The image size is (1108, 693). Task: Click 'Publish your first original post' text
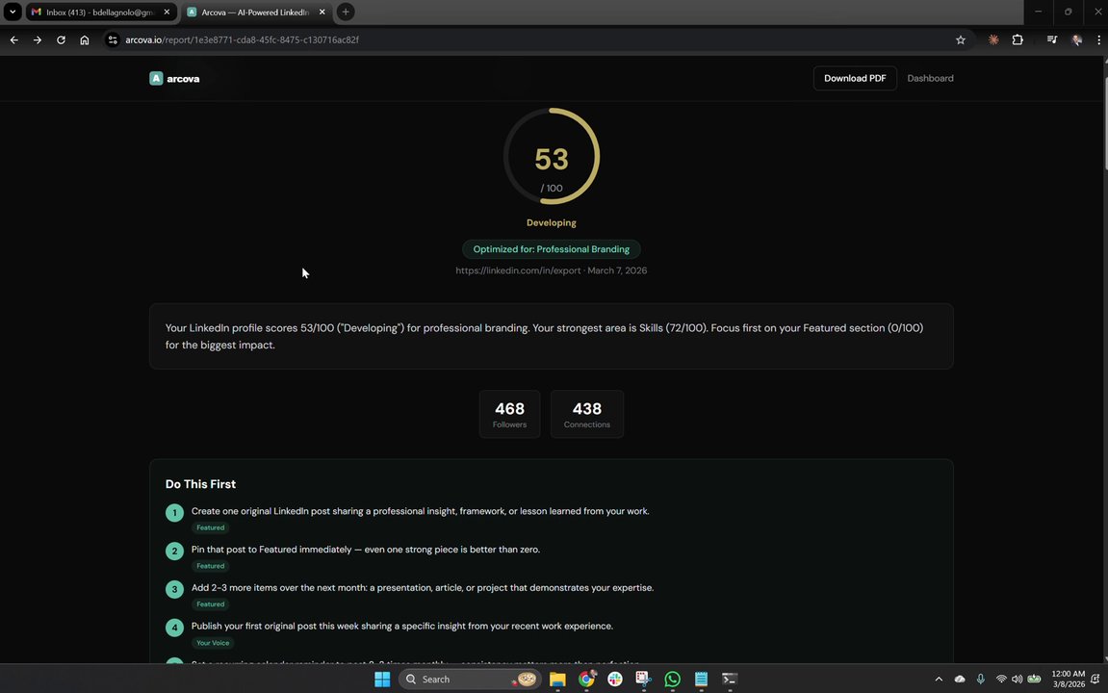402,626
